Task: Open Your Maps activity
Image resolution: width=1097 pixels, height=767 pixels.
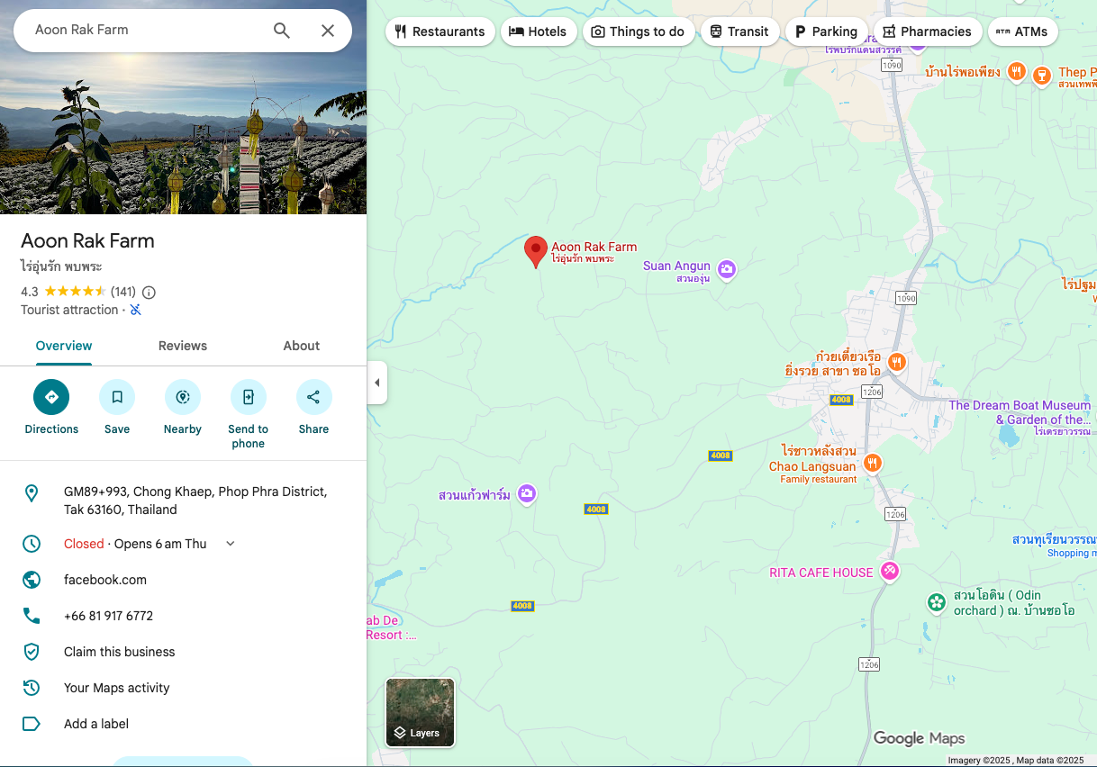Action: click(x=117, y=688)
